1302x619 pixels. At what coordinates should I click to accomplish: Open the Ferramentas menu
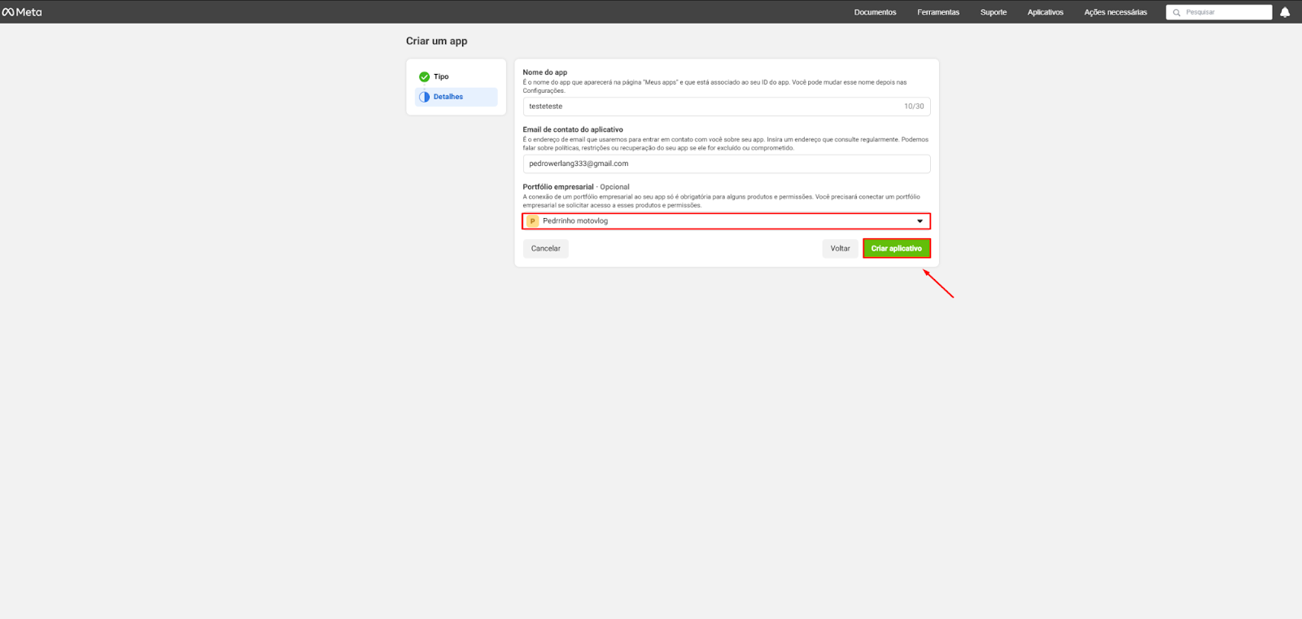coord(937,12)
